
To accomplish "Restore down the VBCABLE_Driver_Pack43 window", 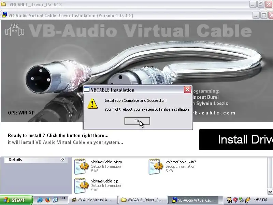I will tap(261, 4).
